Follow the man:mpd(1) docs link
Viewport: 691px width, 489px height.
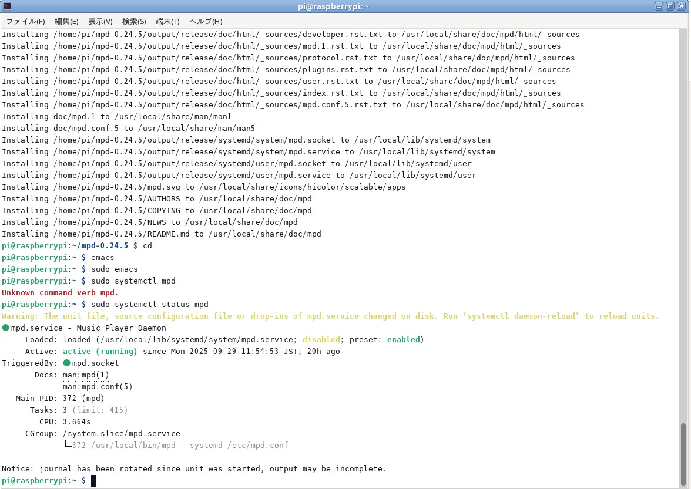pos(86,375)
